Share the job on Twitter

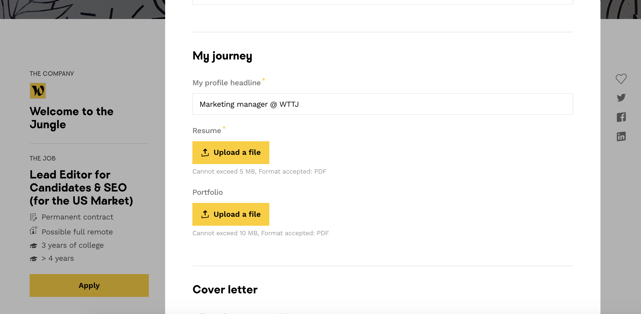point(621,98)
